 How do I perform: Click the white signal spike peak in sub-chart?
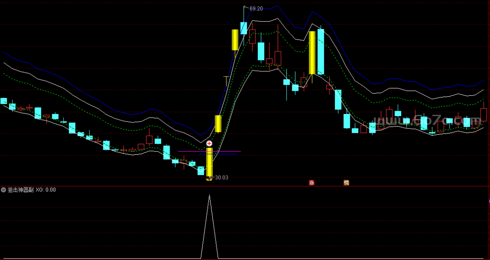pyautogui.click(x=209, y=196)
